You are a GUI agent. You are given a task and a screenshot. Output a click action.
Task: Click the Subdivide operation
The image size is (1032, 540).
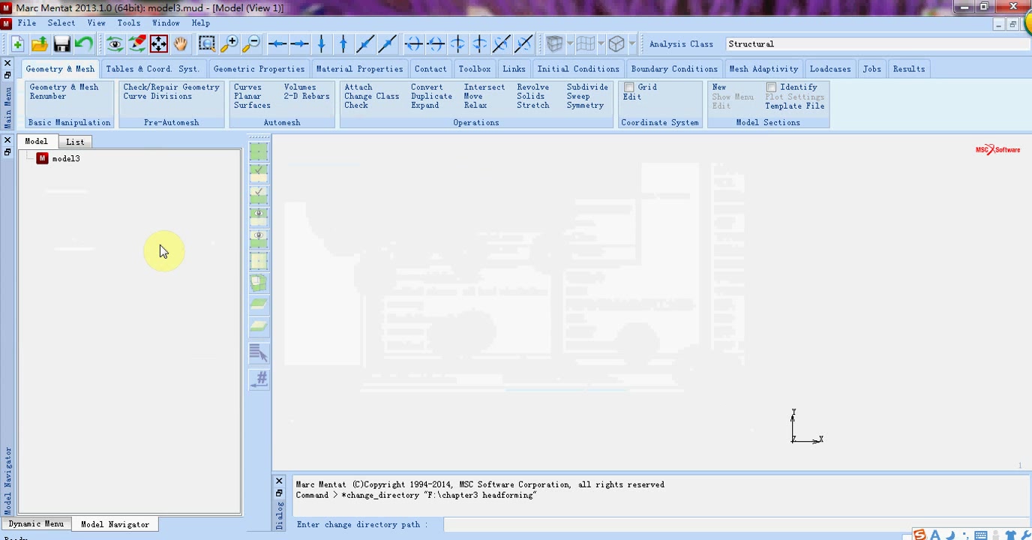pyautogui.click(x=587, y=87)
